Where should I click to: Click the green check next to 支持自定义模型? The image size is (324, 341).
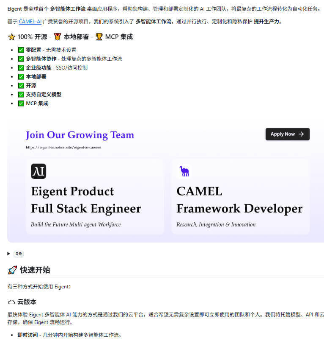pos(21,95)
